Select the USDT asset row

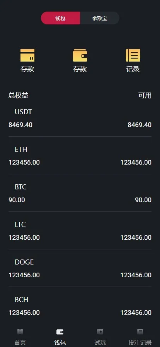pos(80,118)
